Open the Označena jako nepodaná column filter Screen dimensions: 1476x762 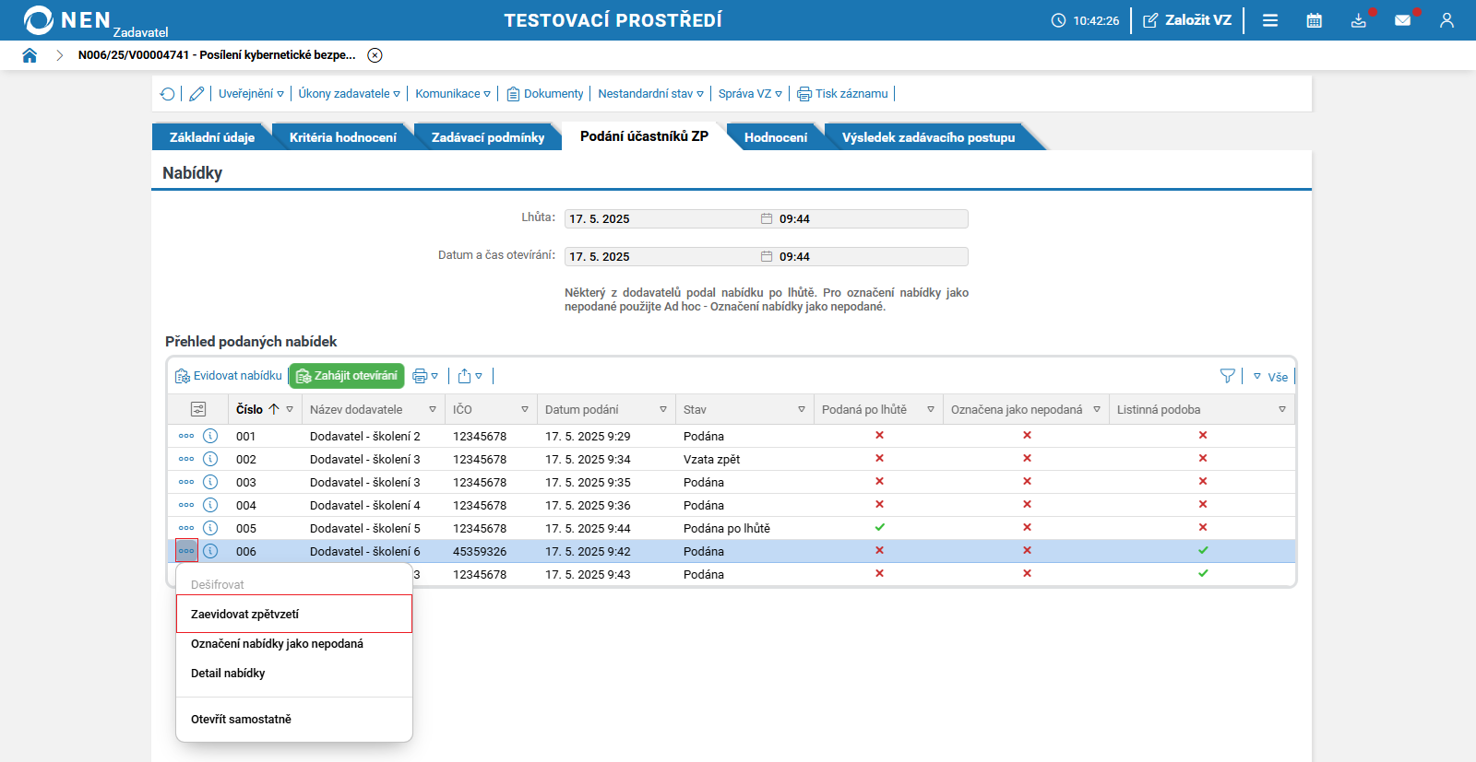coord(1097,409)
